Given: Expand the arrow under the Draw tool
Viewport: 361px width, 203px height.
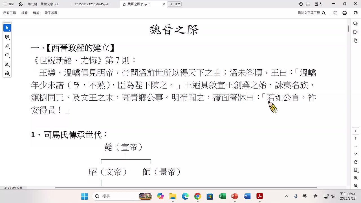Looking at the screenshot, I should coord(10,58).
